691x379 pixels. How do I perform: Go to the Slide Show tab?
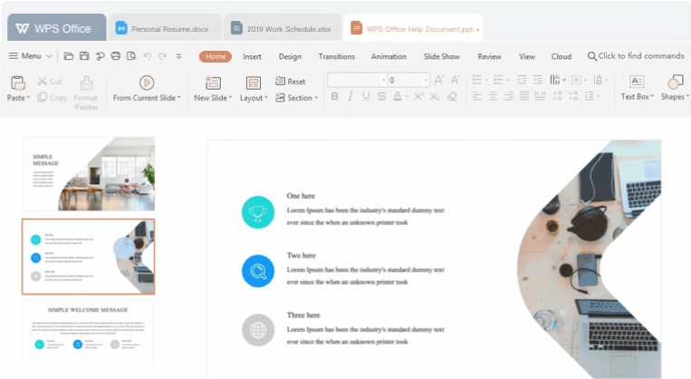tap(442, 56)
